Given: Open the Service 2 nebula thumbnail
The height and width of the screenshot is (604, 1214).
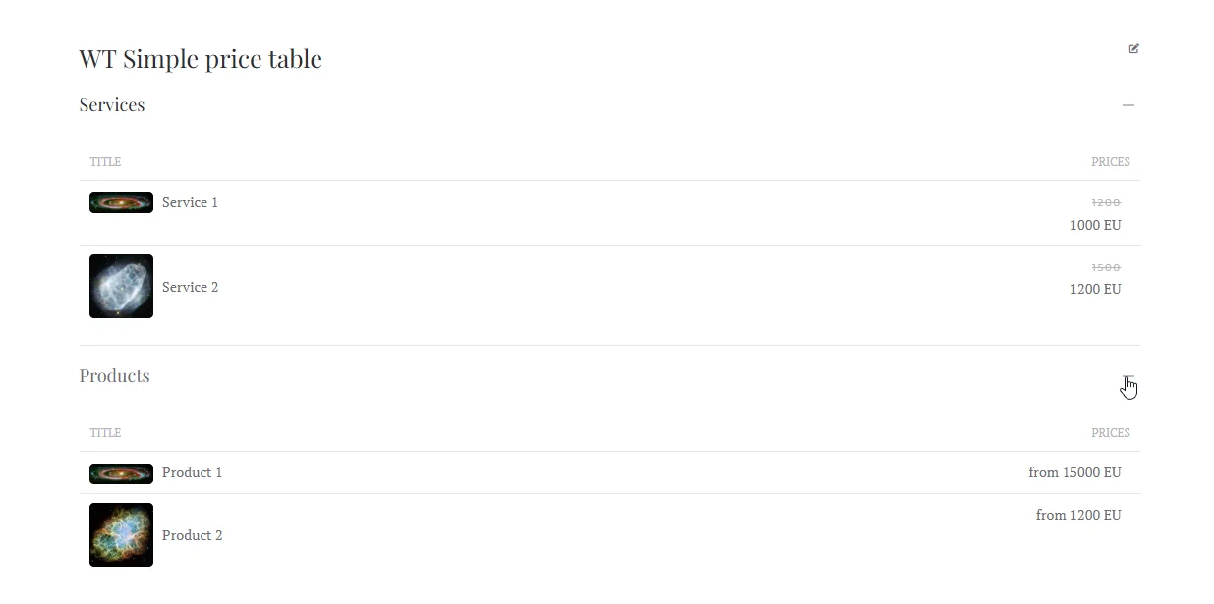Looking at the screenshot, I should [121, 286].
